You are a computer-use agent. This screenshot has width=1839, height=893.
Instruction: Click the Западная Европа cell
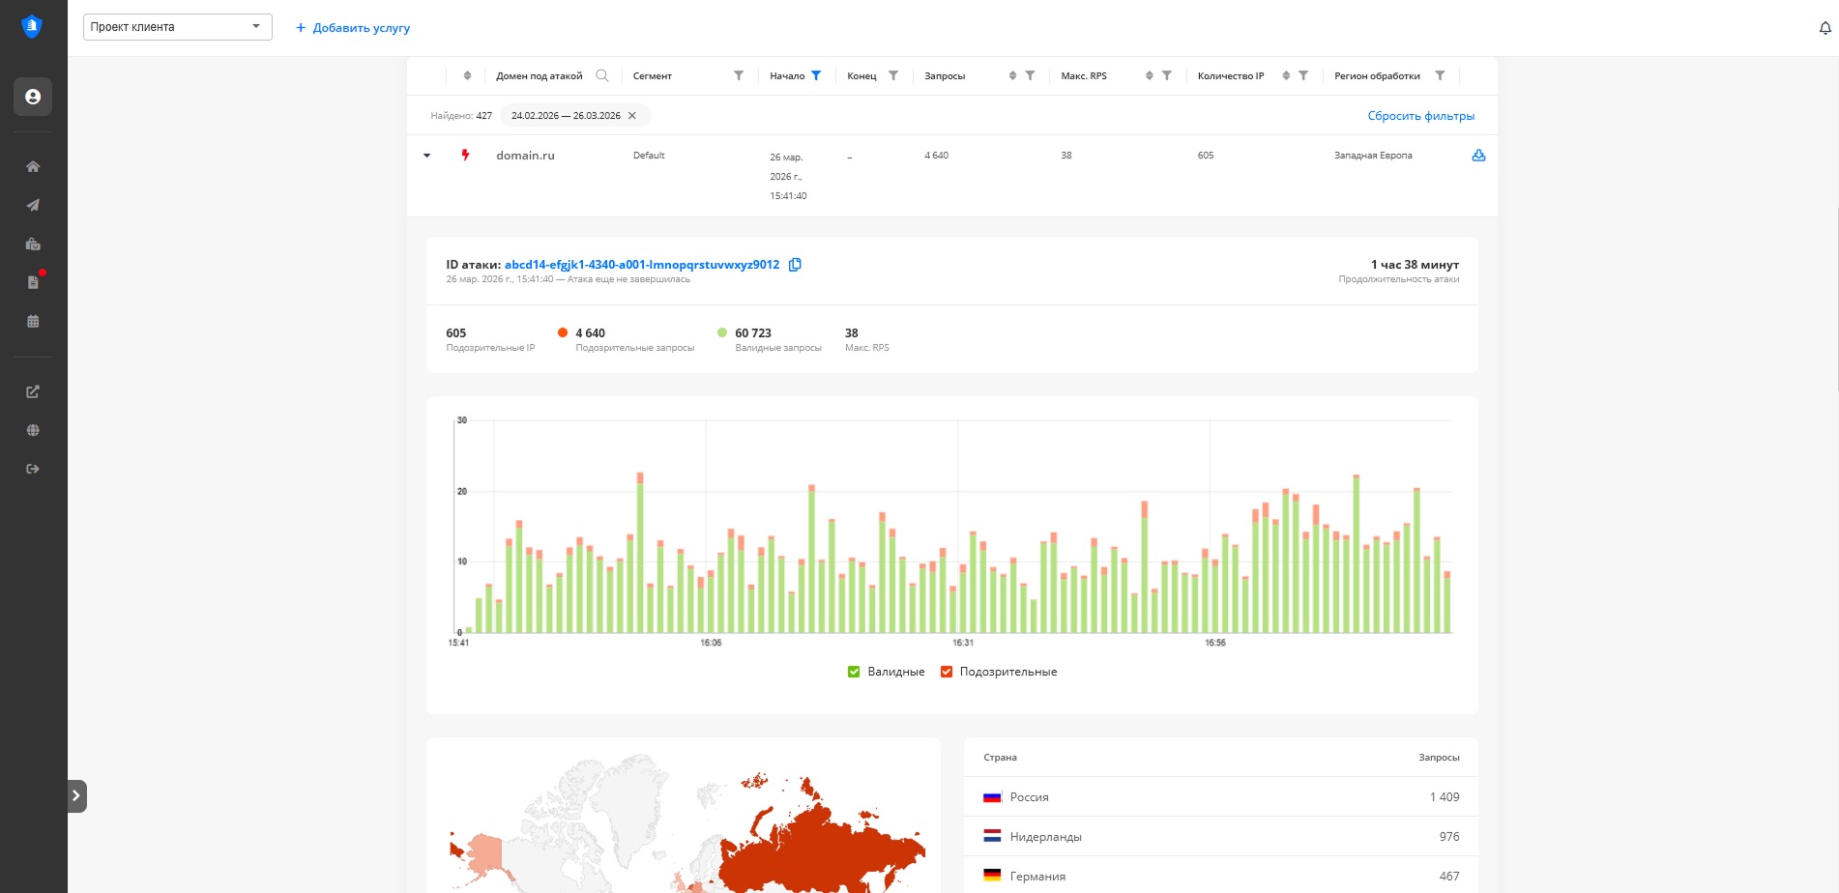[x=1373, y=156]
